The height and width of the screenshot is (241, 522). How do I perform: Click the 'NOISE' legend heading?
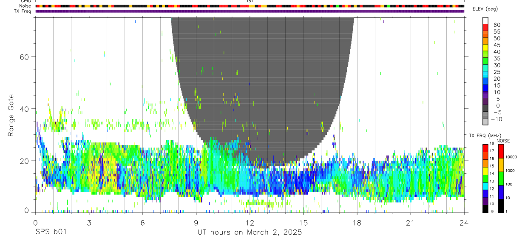point(503,141)
